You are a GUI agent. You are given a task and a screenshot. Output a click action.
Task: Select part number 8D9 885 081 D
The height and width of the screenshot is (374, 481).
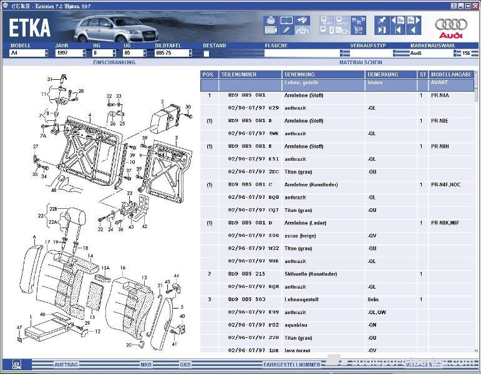tap(250, 223)
